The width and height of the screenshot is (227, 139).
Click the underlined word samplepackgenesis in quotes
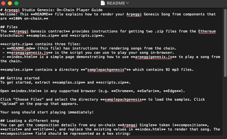[x=106, y=69]
